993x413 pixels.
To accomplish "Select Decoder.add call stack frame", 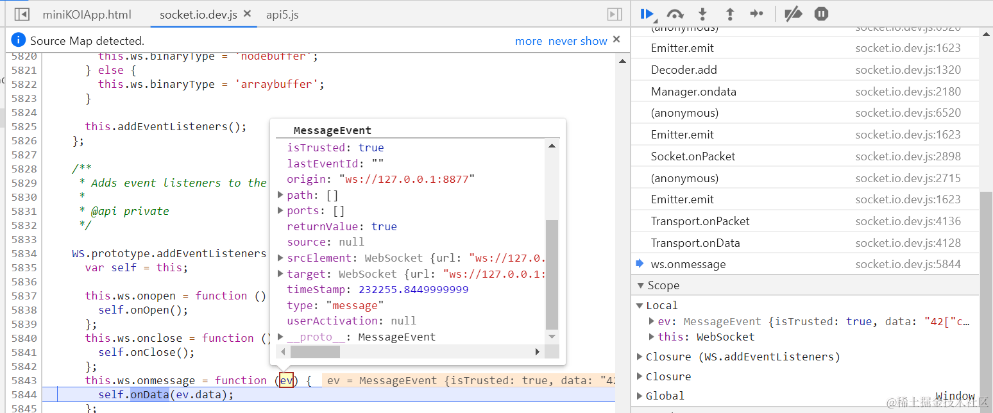I will coord(805,70).
